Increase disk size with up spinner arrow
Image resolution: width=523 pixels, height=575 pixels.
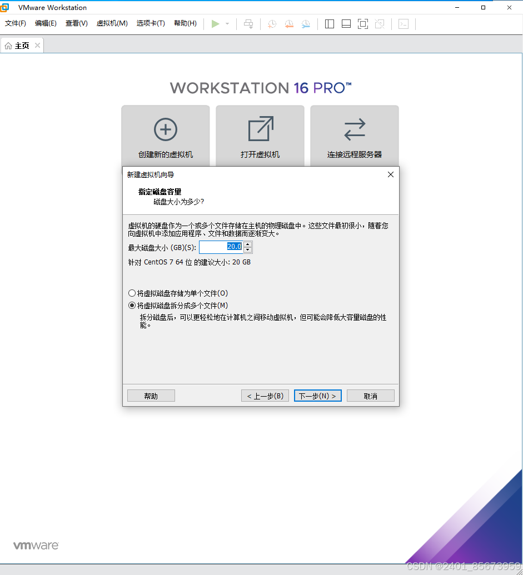248,244
